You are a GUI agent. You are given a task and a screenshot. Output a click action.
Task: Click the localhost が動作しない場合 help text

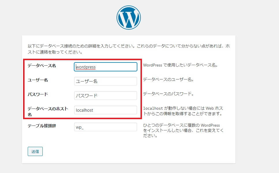click(183, 111)
